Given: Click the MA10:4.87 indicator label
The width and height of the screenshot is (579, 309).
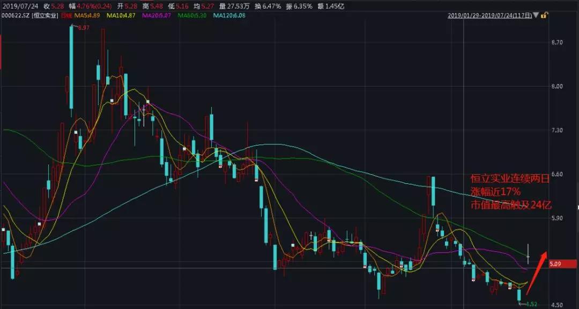Looking at the screenshot, I should point(121,16).
